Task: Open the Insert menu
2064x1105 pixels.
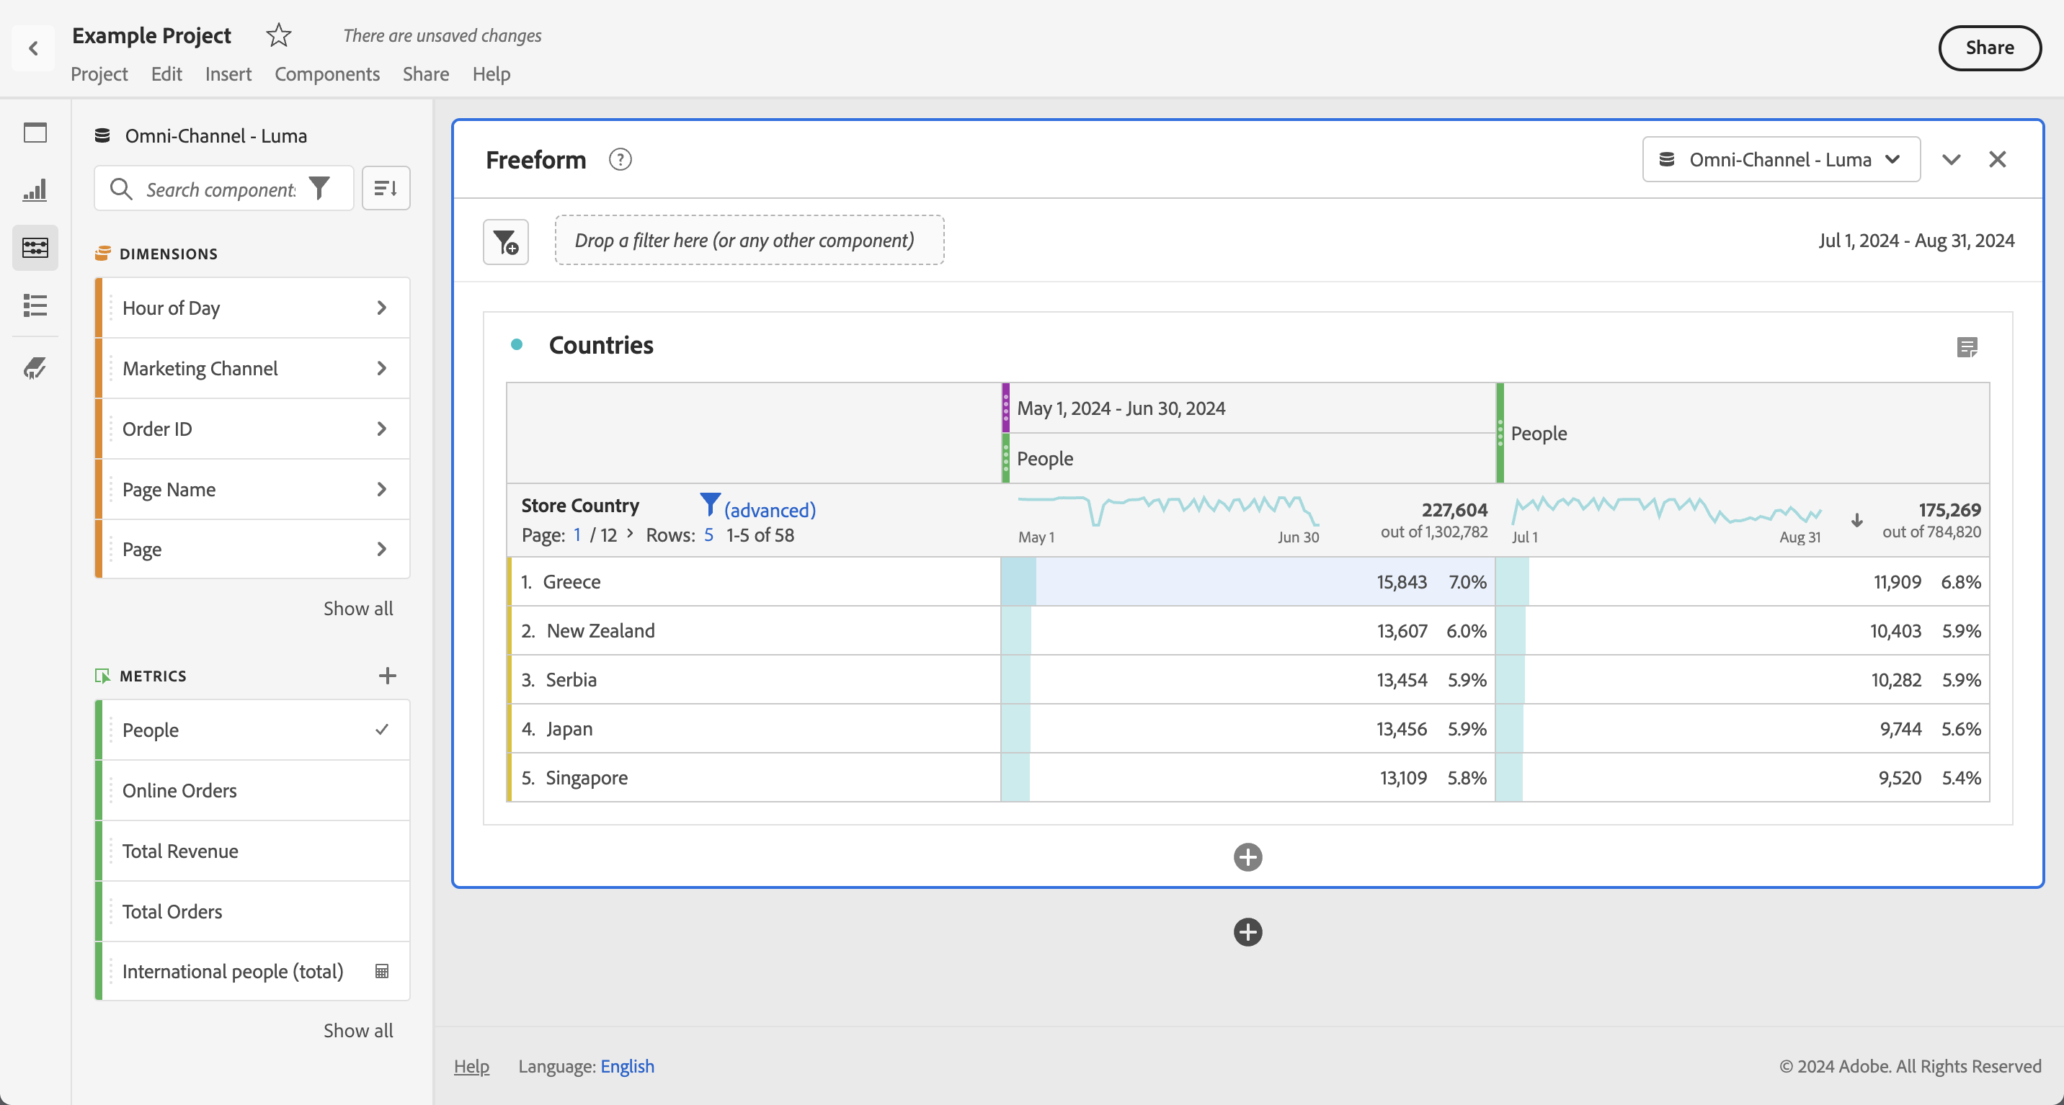Action: (x=228, y=73)
